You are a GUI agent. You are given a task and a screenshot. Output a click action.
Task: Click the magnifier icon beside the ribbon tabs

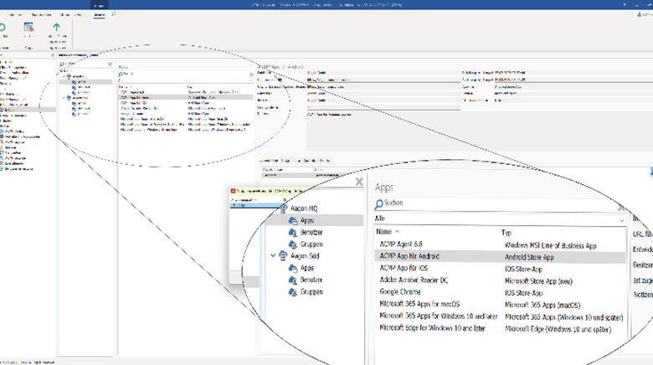tap(113, 14)
